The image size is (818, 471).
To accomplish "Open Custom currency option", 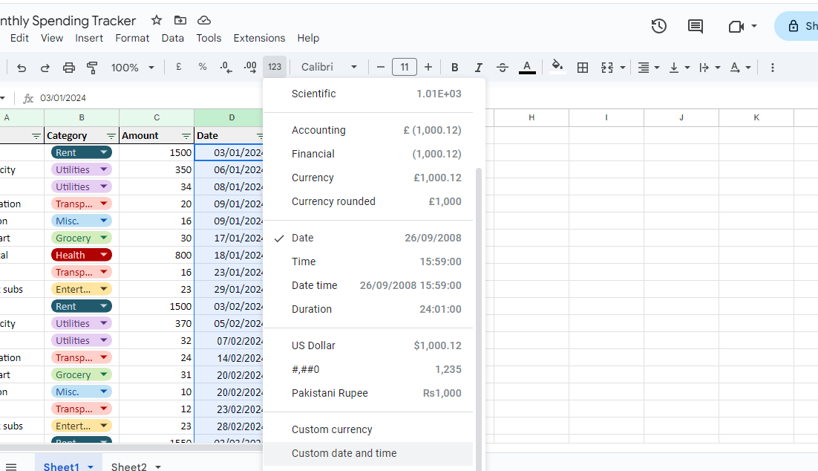I will tap(368, 429).
